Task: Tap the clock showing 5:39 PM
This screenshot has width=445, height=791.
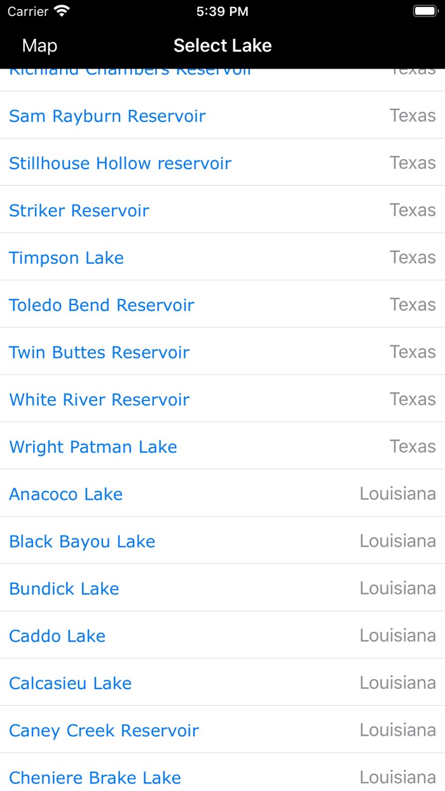Action: click(x=222, y=11)
